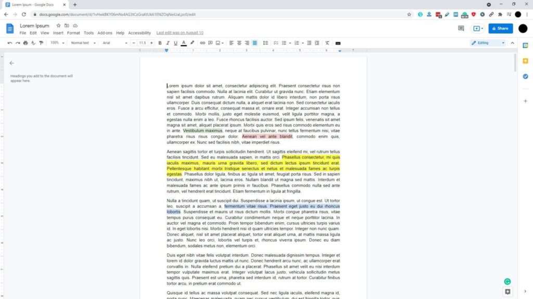Click the Redo icon
This screenshot has height=299, width=533.
pos(18,43)
